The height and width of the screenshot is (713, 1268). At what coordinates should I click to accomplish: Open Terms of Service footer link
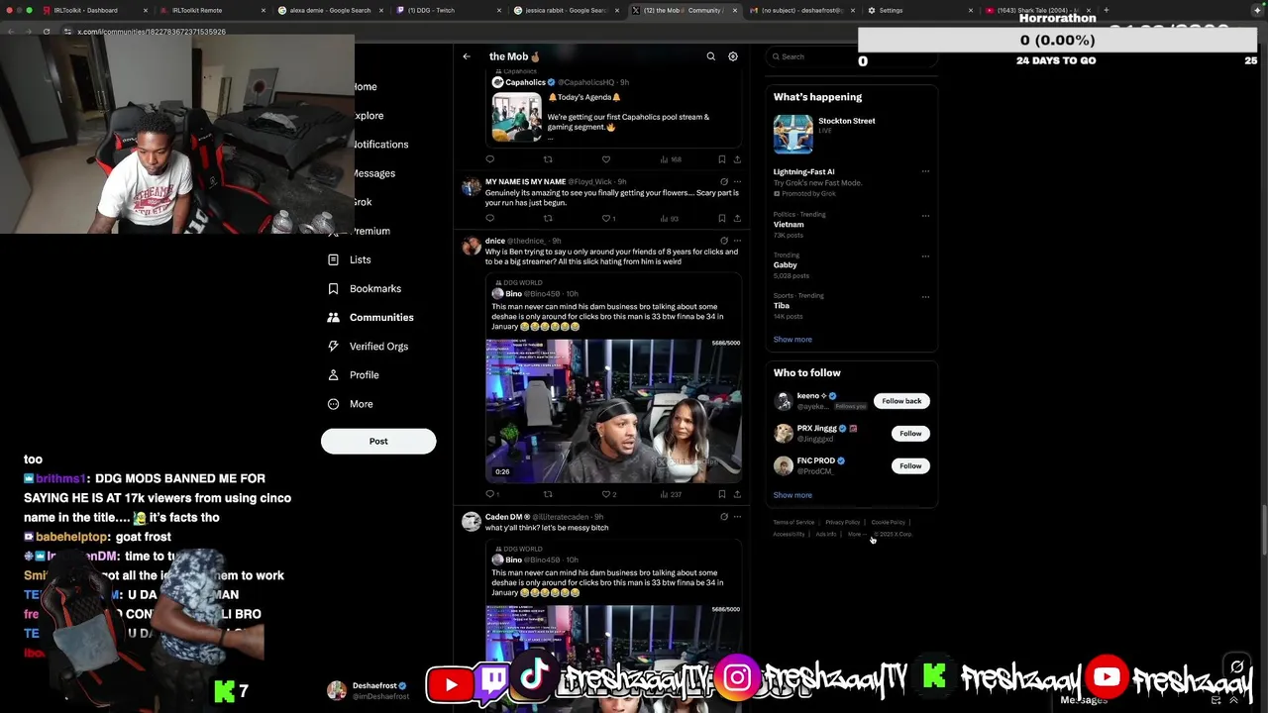pos(793,522)
